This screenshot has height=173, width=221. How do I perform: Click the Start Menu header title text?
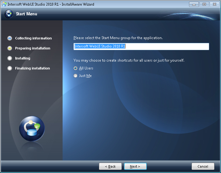click(x=27, y=14)
